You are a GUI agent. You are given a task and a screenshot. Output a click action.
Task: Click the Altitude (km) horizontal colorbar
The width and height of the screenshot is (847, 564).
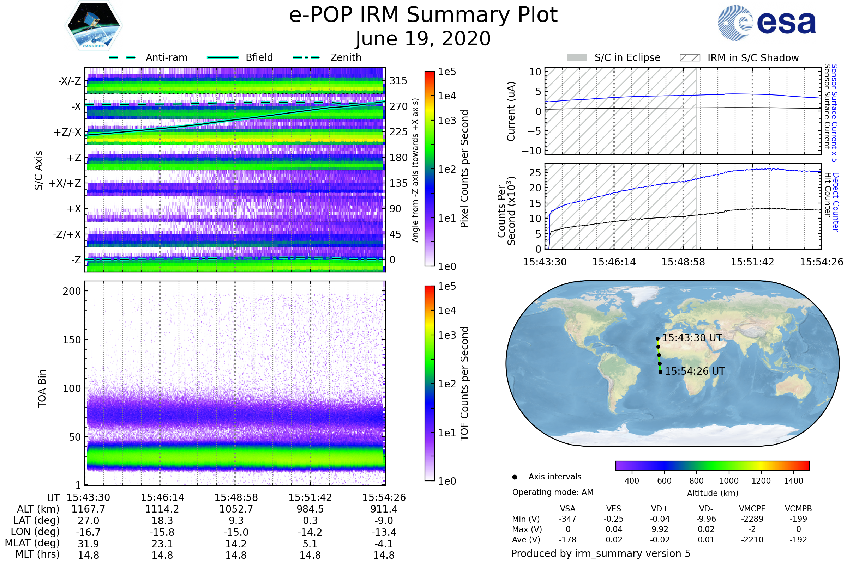(712, 465)
